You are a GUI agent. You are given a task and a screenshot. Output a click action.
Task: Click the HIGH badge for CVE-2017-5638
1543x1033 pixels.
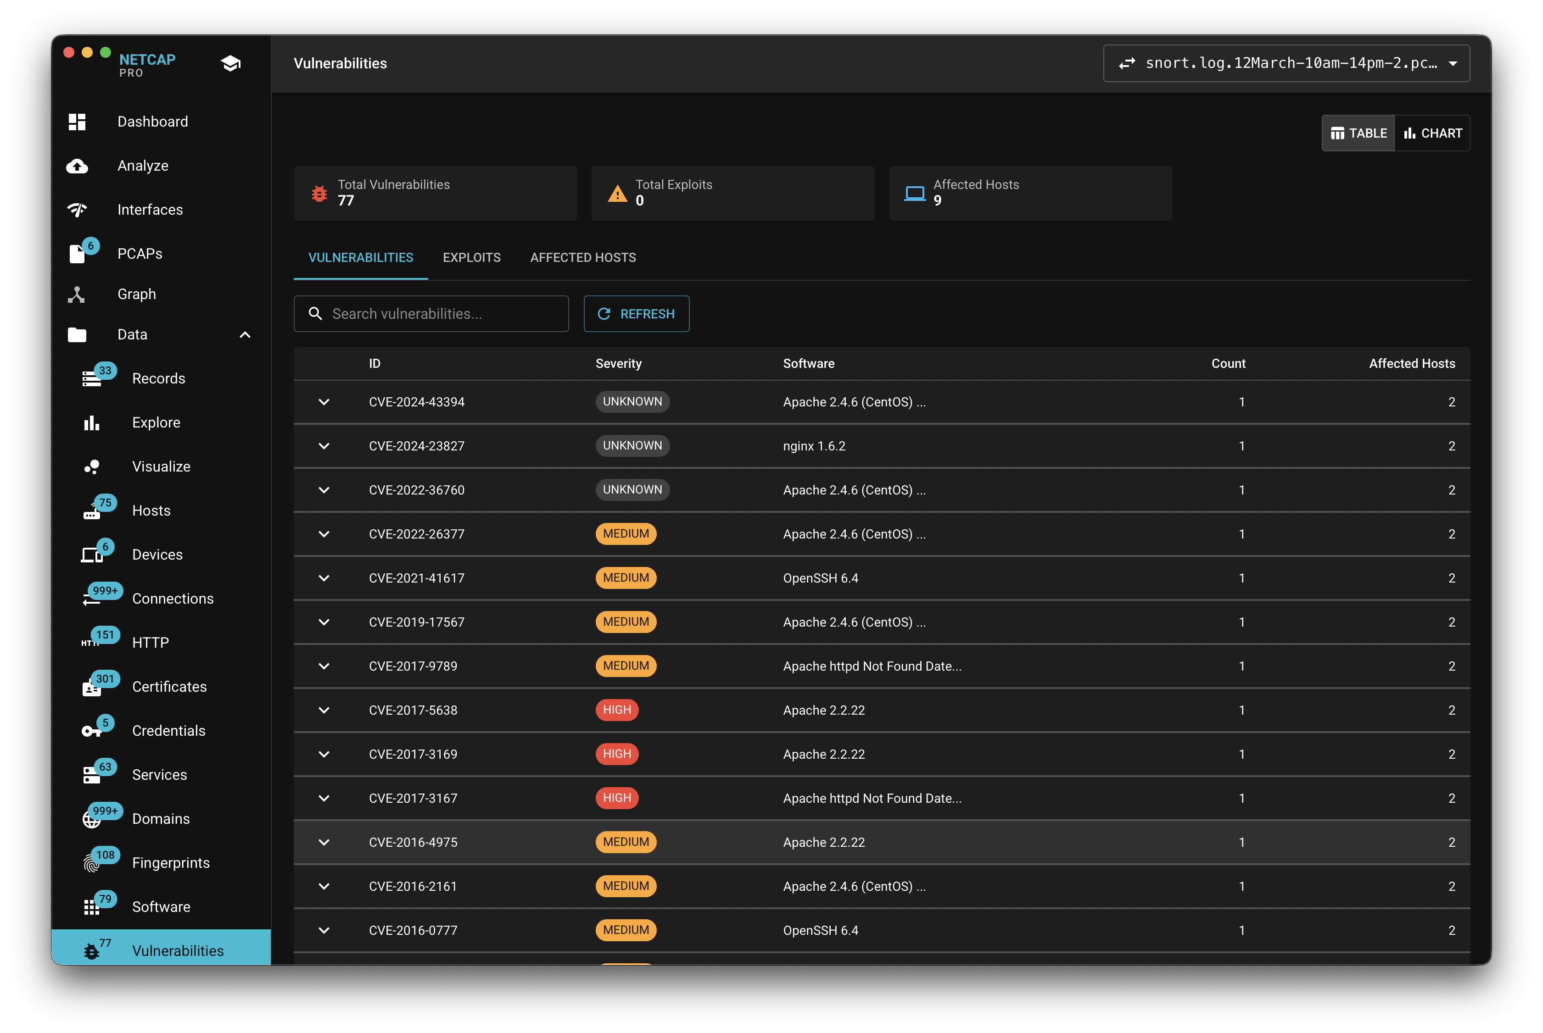617,710
